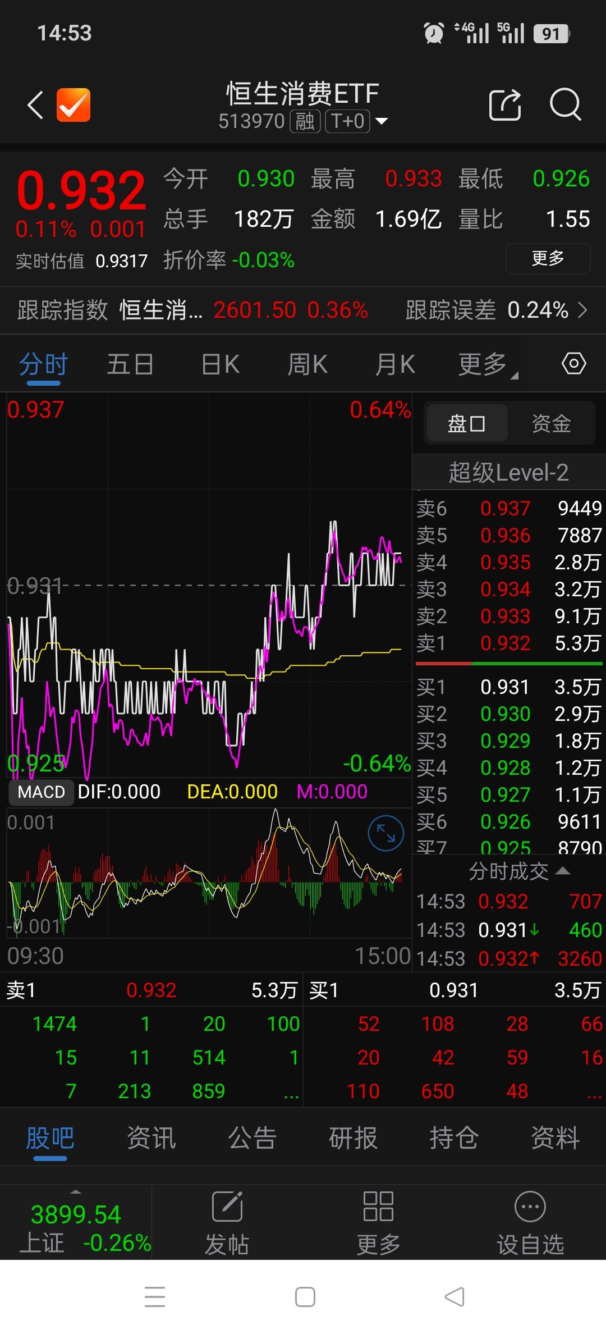Tap buy queue order 650
606x1334 pixels.
coord(437,1091)
